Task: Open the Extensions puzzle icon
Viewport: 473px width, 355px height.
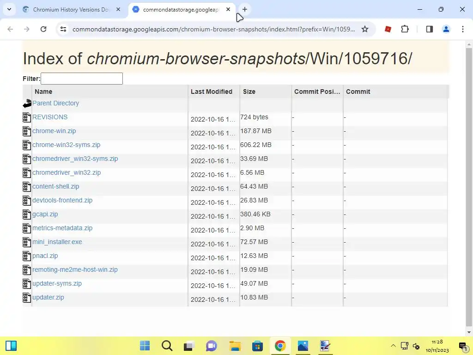Action: [405, 29]
